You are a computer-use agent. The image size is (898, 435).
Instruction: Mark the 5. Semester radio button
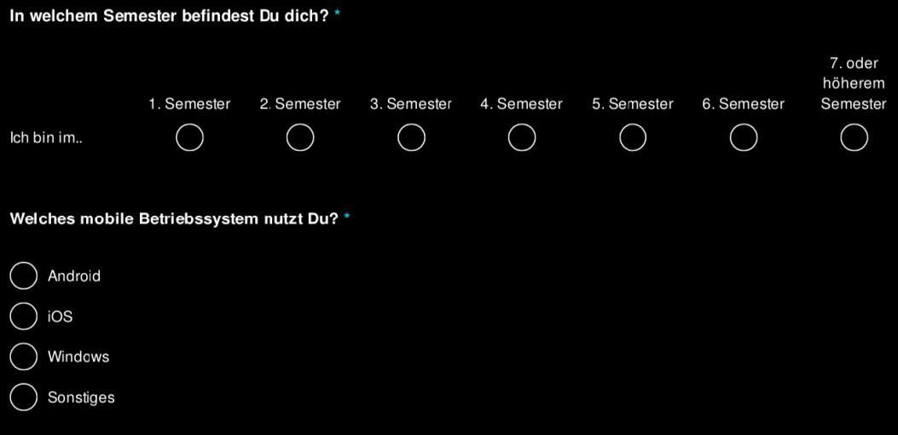coord(633,137)
